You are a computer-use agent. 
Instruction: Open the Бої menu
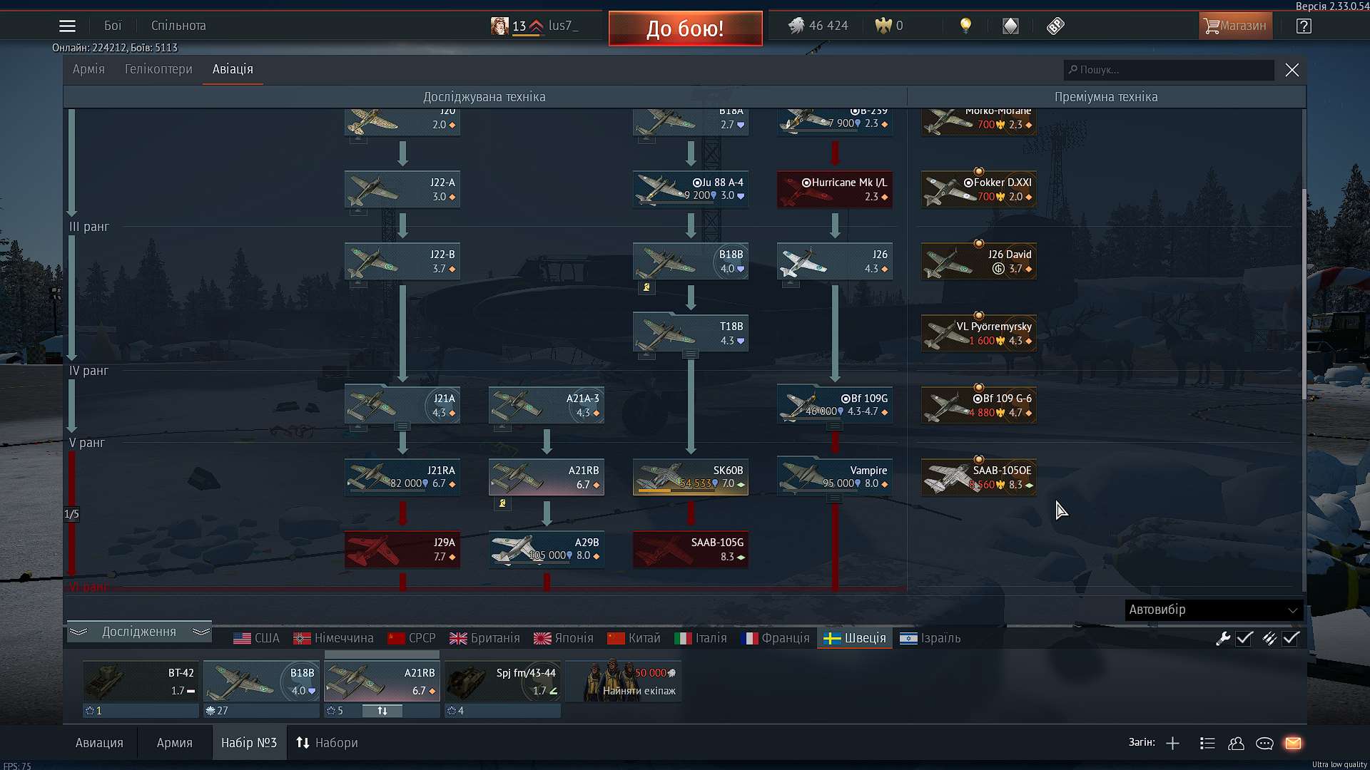pos(113,26)
